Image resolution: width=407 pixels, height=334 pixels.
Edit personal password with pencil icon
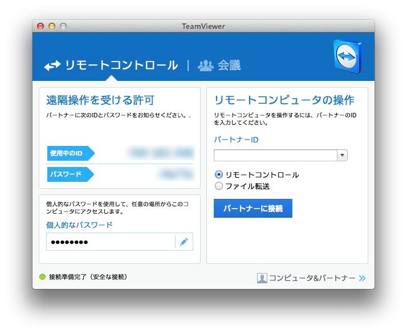click(184, 242)
